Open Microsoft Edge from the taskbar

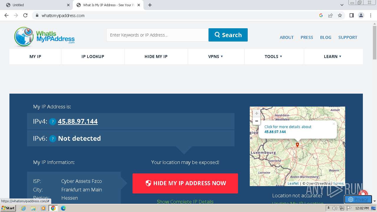pyautogui.click(x=63, y=208)
